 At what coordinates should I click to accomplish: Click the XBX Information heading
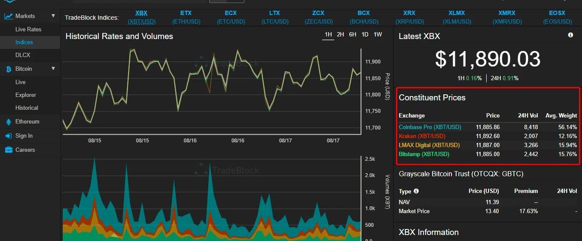429,232
